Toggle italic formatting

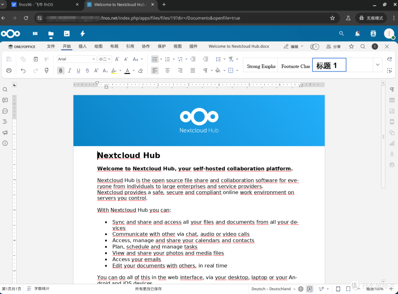70,71
